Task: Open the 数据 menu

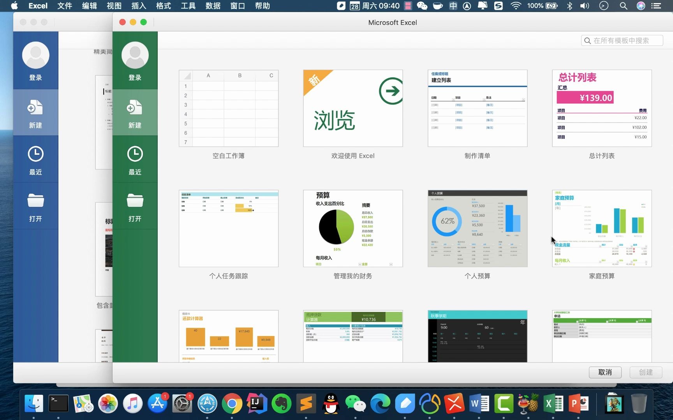Action: click(213, 6)
